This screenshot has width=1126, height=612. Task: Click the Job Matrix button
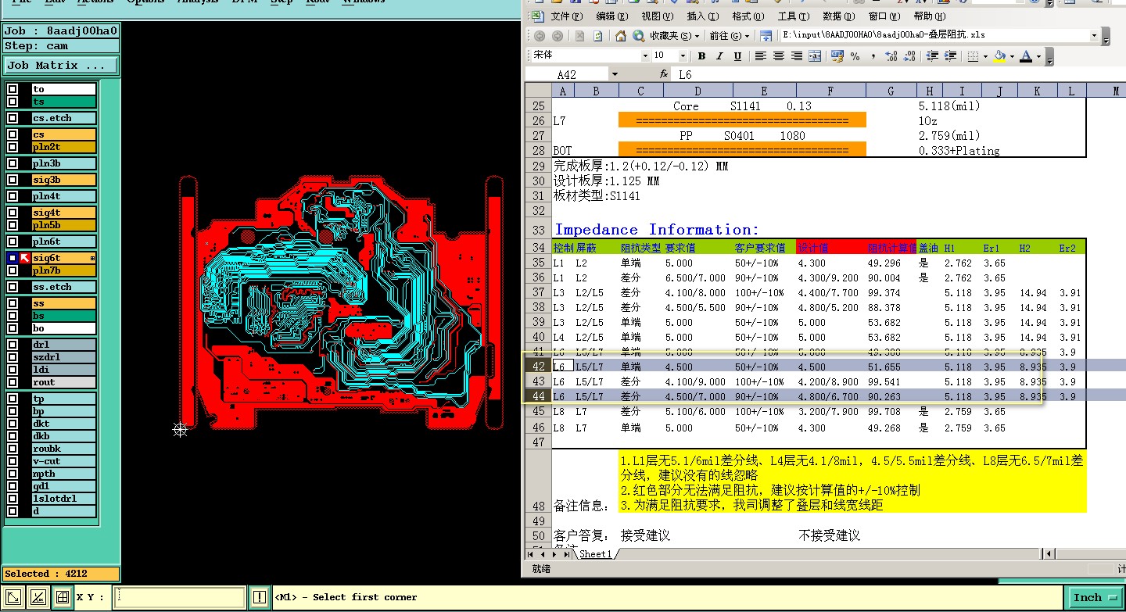click(61, 66)
